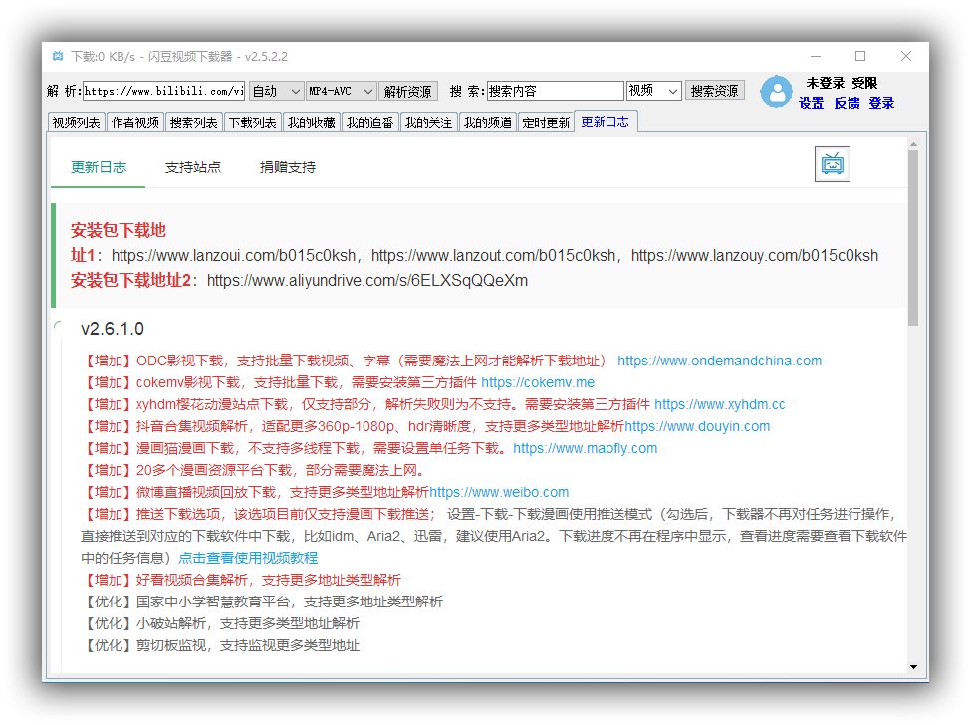This screenshot has height=725, width=971.
Task: Open the 定时更新 tab
Action: pos(546,122)
